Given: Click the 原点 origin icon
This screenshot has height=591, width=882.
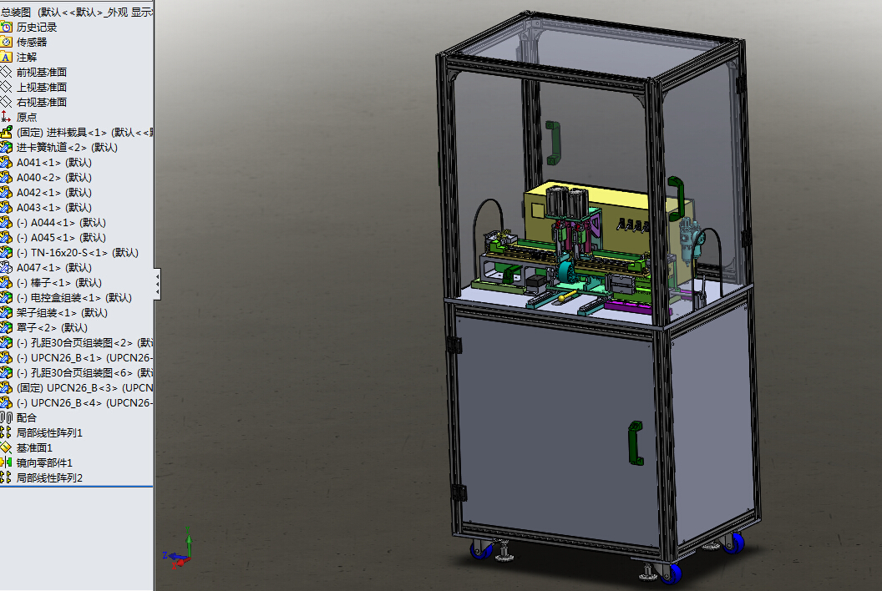Looking at the screenshot, I should click(x=6, y=117).
